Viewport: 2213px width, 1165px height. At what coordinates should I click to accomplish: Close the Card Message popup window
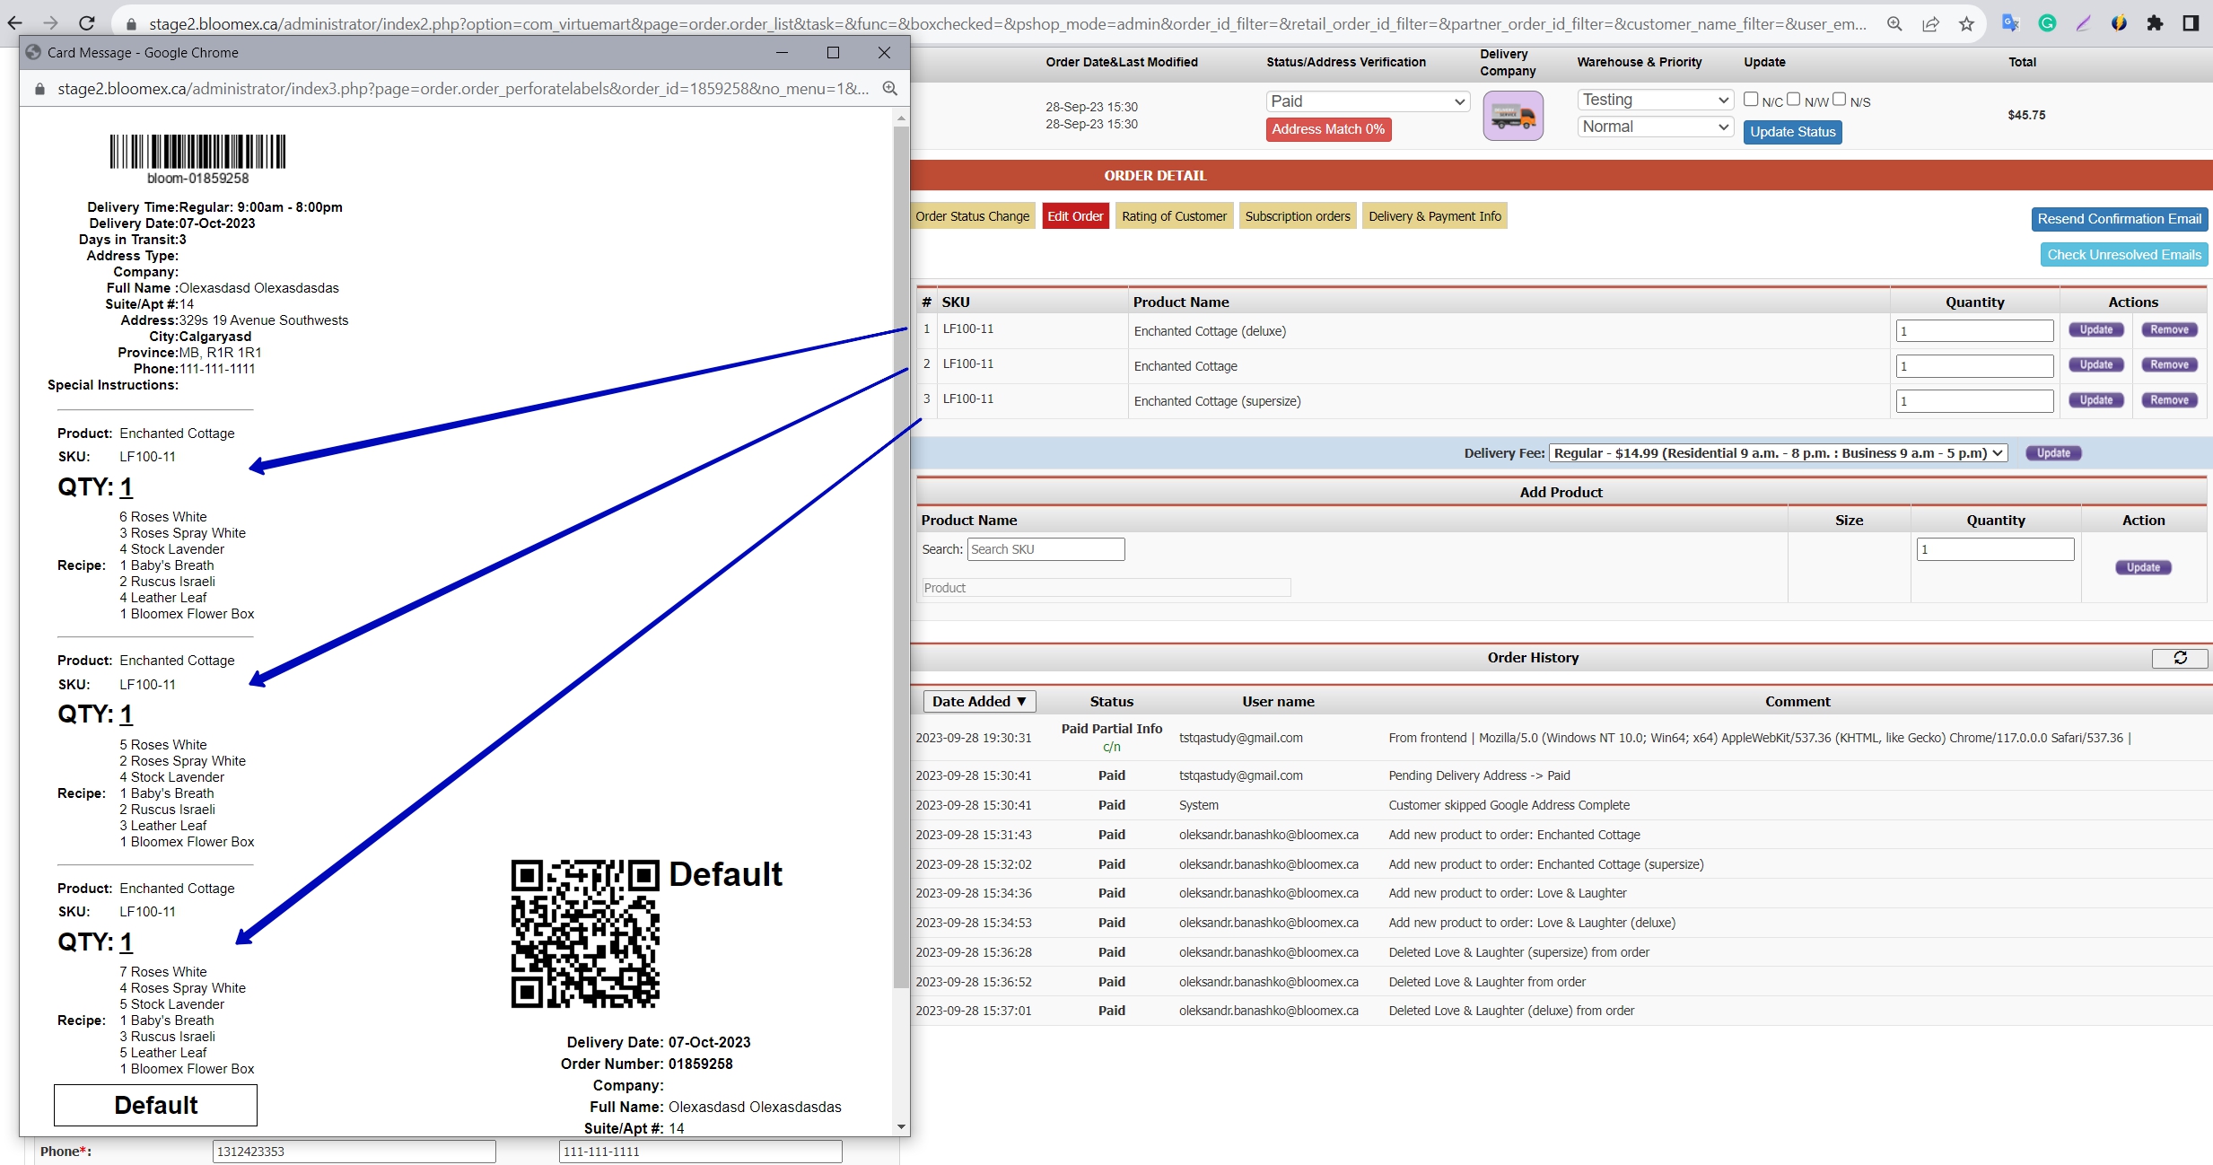884,53
